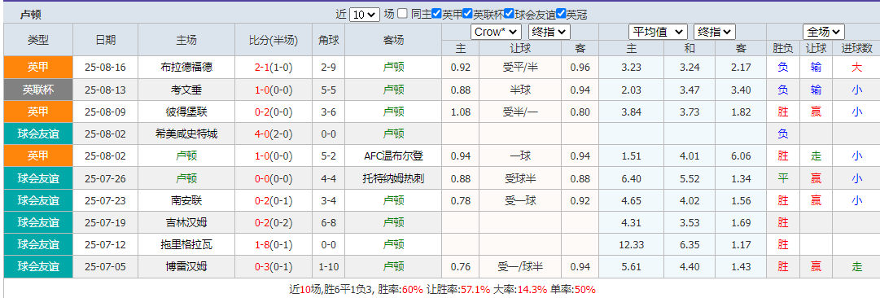This screenshot has height=298, width=880.
Task: Click 球会友谊 label on the 25-07-05 row
Action: pyautogui.click(x=38, y=266)
